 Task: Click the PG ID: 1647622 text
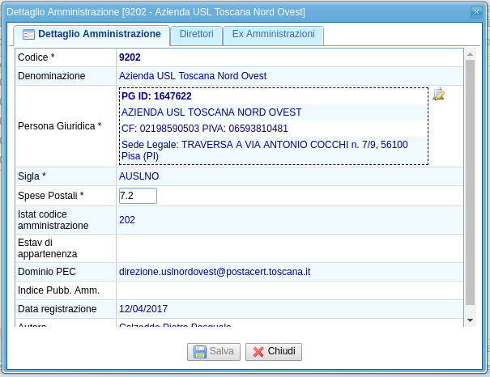click(x=156, y=96)
